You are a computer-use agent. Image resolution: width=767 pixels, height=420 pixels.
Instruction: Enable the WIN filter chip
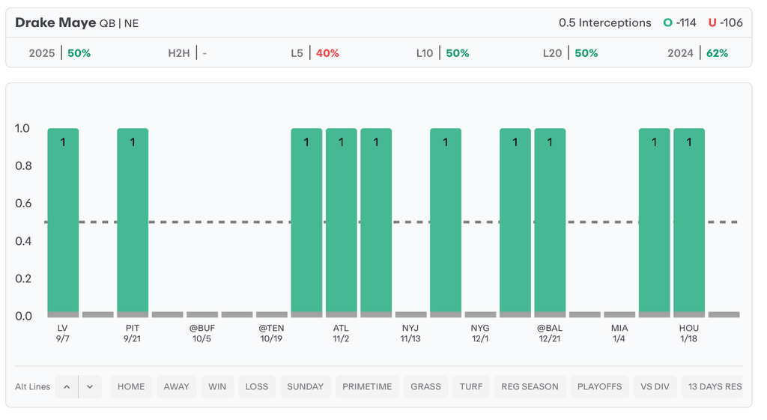[x=217, y=387]
